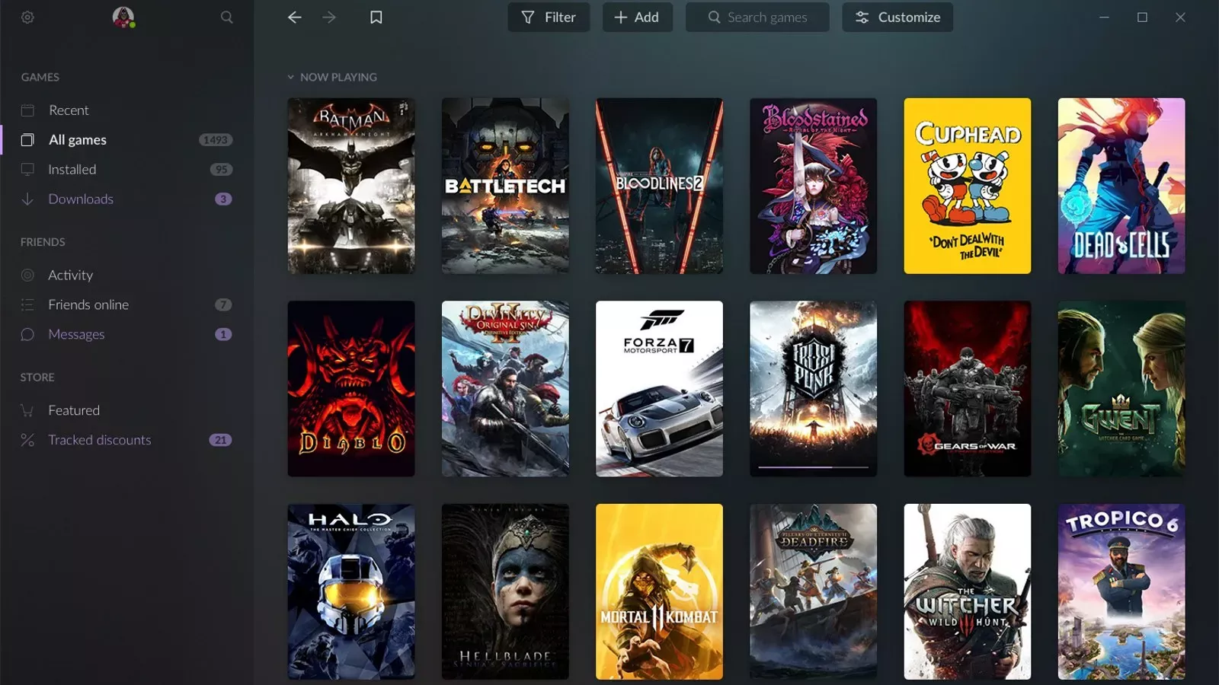Click the sidebar search magnifier icon
This screenshot has height=685, width=1219.
[226, 17]
